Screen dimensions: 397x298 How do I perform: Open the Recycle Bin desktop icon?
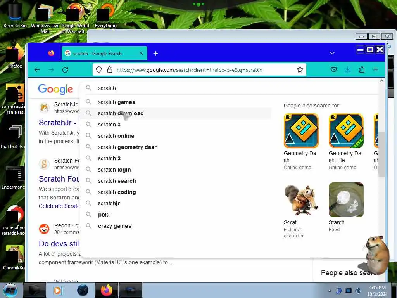(x=15, y=15)
